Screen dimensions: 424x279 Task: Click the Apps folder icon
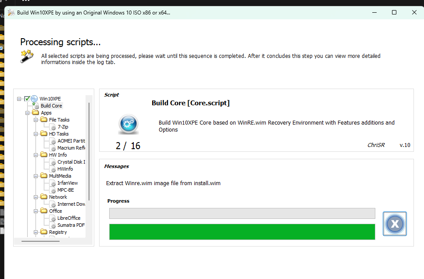click(36, 113)
